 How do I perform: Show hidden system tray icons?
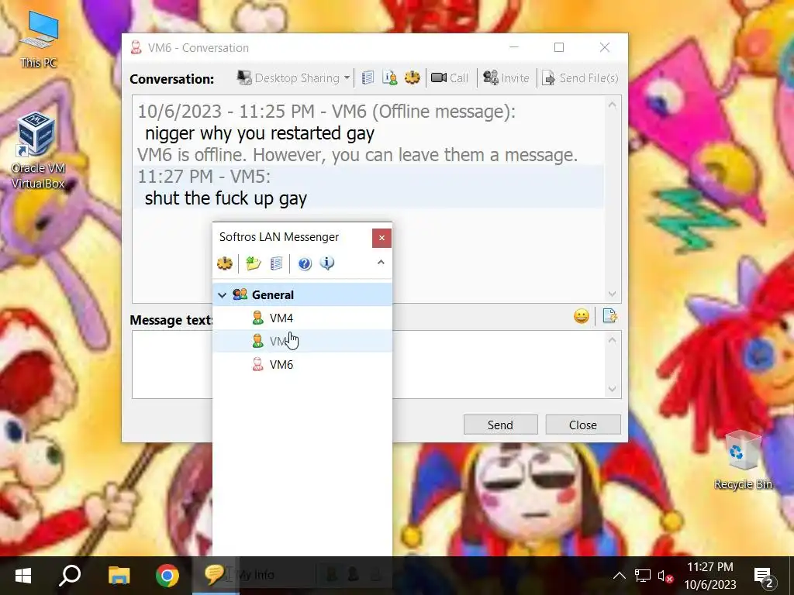[619, 576]
